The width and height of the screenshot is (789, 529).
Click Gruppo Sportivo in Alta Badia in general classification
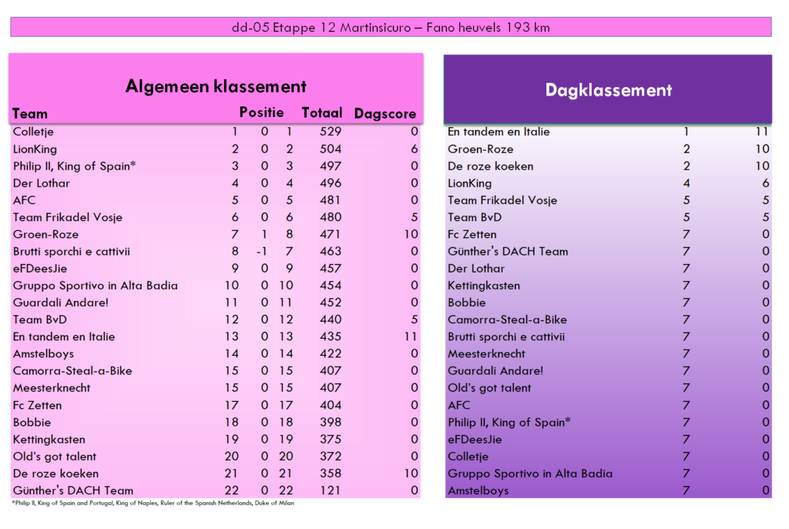point(95,286)
